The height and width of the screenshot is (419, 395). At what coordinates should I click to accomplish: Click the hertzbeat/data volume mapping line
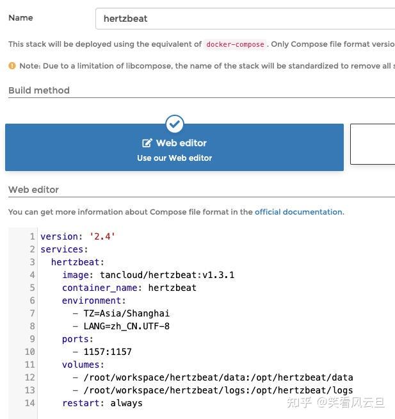(x=213, y=377)
